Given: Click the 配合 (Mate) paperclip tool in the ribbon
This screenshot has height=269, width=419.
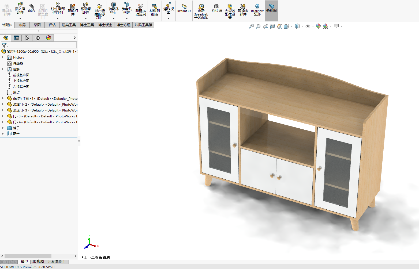Looking at the screenshot, I should tap(31, 8).
